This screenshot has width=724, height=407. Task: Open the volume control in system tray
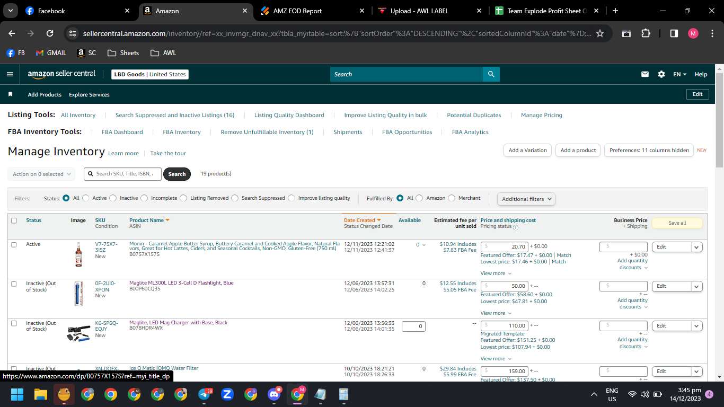tap(644, 394)
